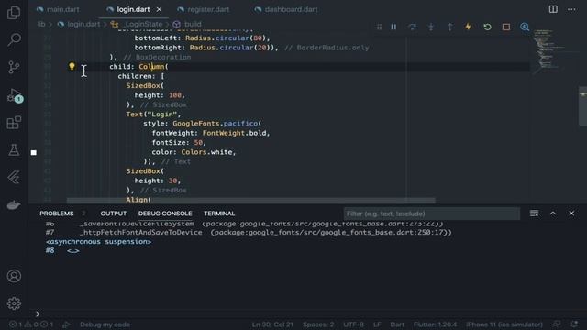
Task: Close the bottom panel
Action: pyautogui.click(x=571, y=214)
